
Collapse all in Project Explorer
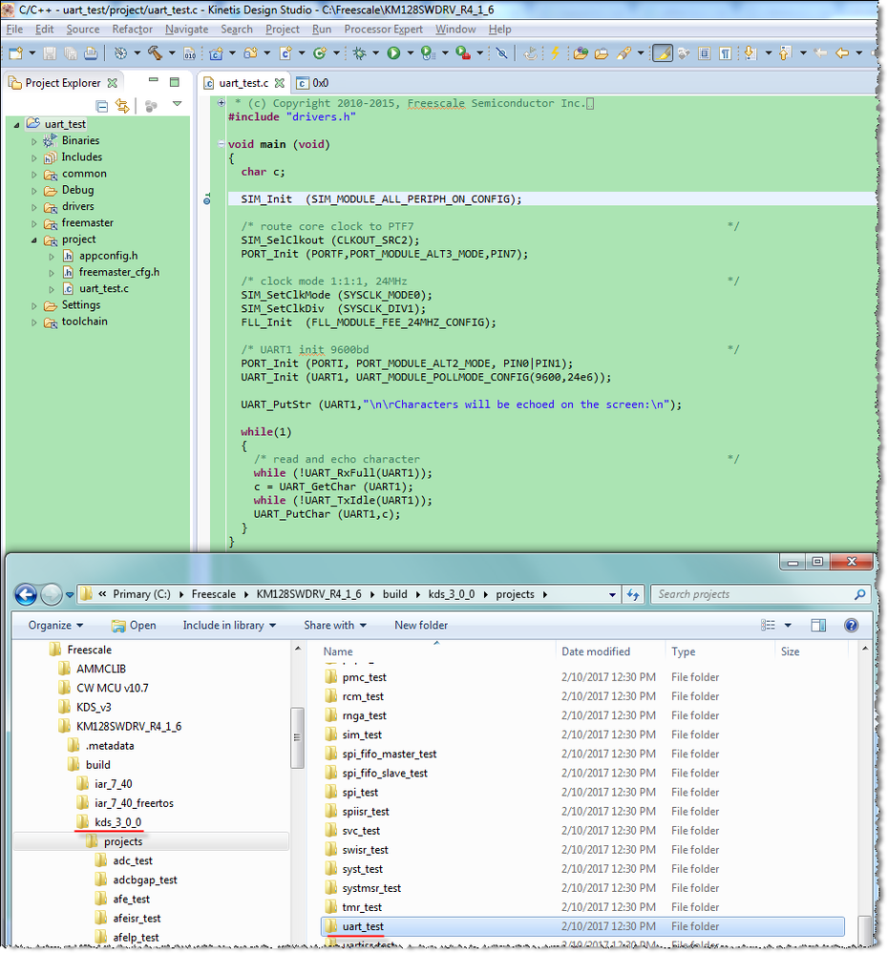coord(102,106)
